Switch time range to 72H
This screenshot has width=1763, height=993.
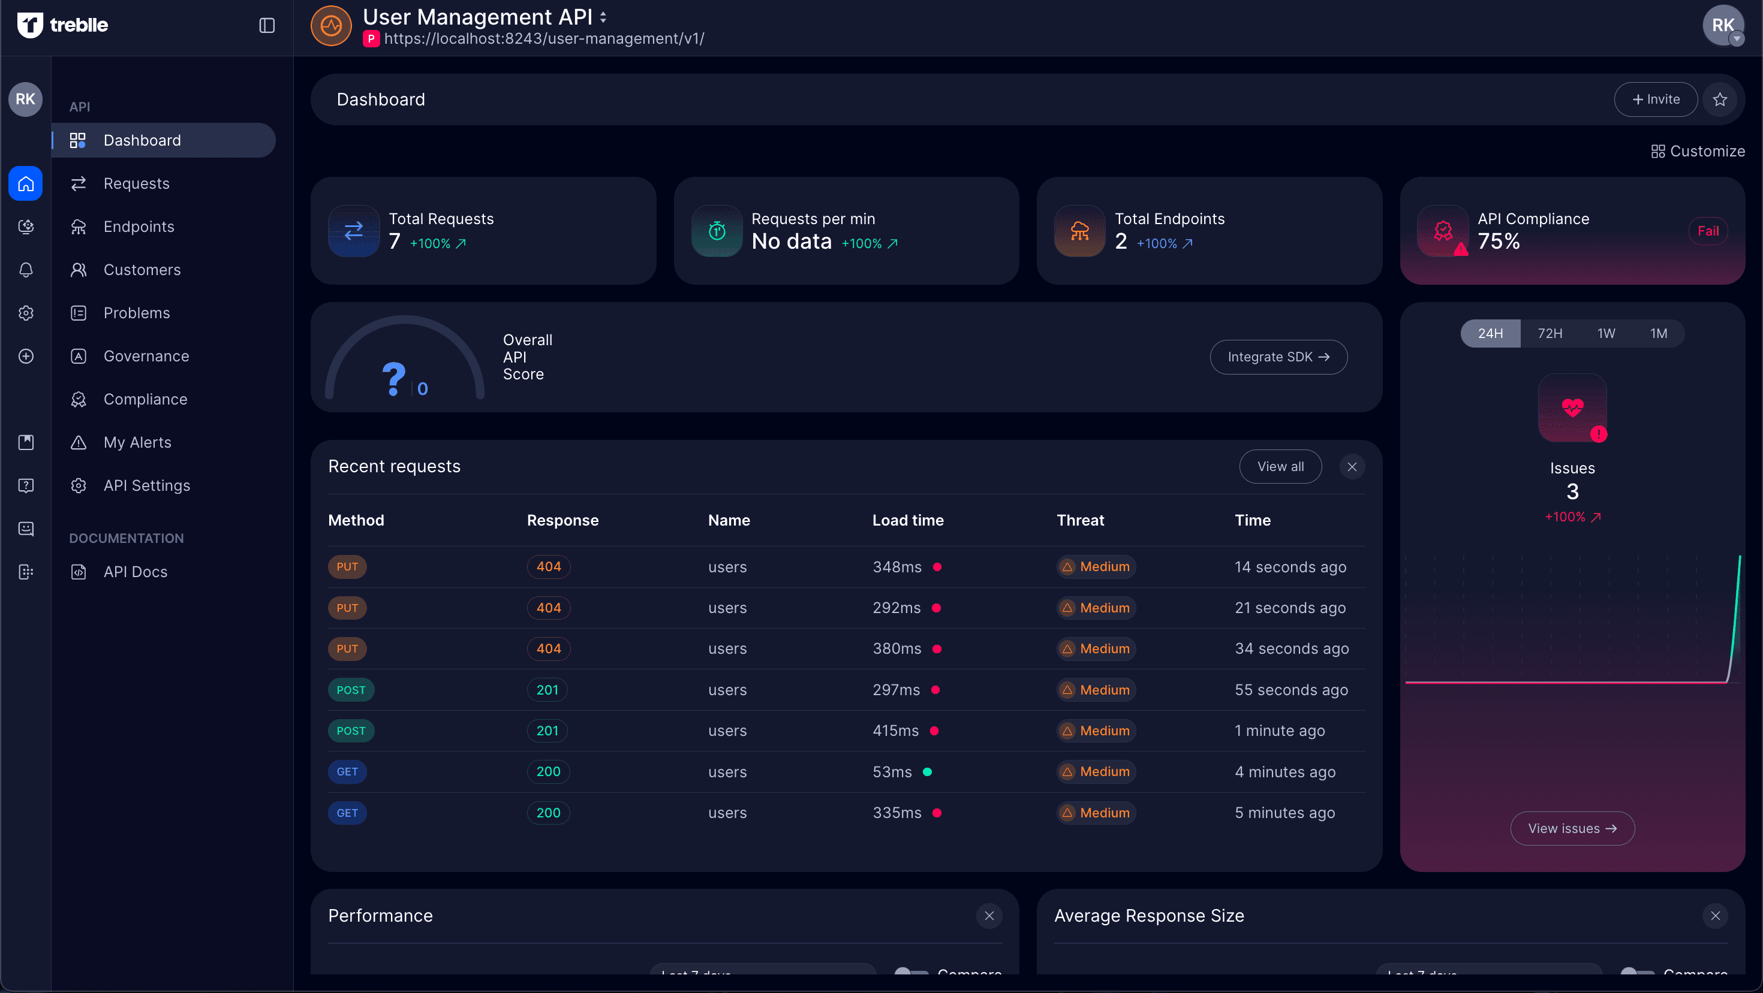(1550, 333)
